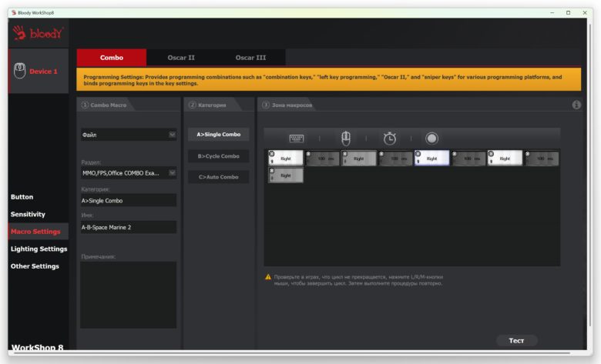Open the info icon in macro zone header
The height and width of the screenshot is (364, 601).
(x=576, y=105)
